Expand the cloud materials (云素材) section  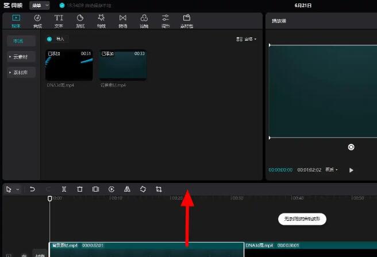coord(21,57)
